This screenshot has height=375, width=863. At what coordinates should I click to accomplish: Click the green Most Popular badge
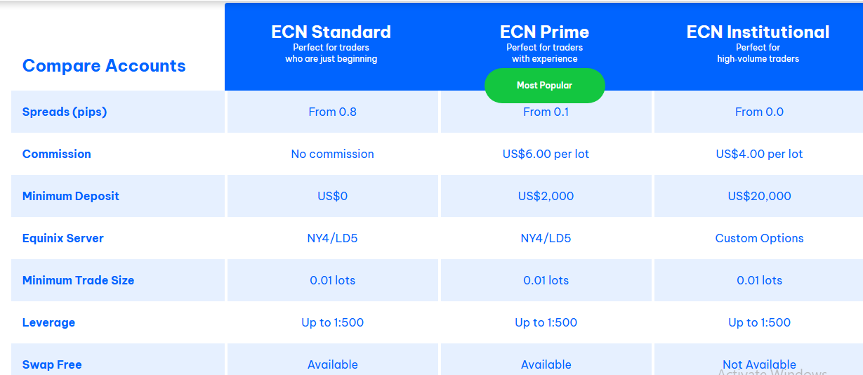[x=544, y=86]
